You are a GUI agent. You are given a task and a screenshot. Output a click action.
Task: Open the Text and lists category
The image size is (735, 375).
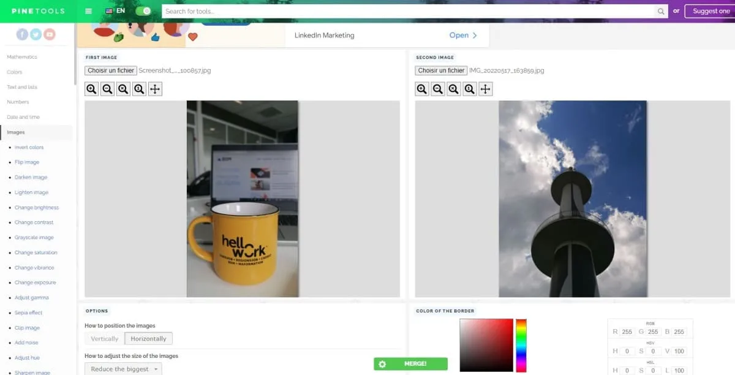(x=22, y=87)
